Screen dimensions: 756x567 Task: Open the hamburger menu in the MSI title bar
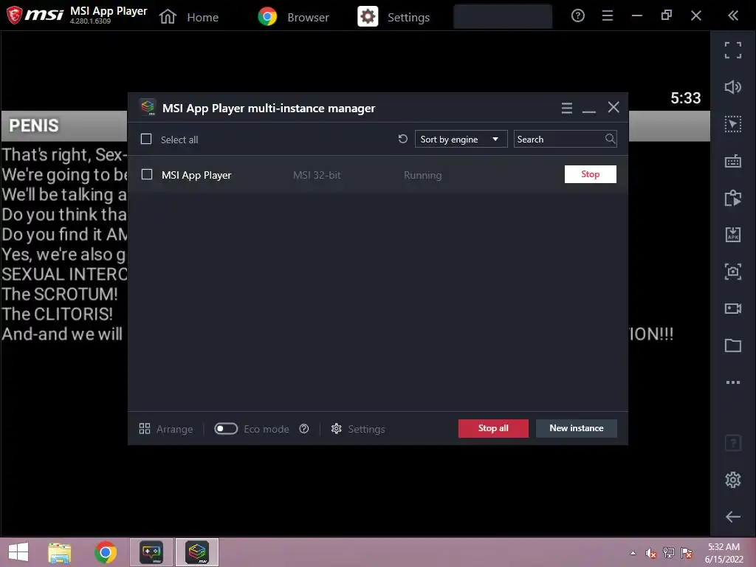point(608,16)
